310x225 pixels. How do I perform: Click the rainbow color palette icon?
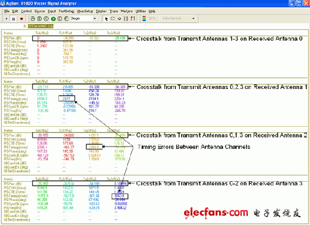click(x=144, y=19)
